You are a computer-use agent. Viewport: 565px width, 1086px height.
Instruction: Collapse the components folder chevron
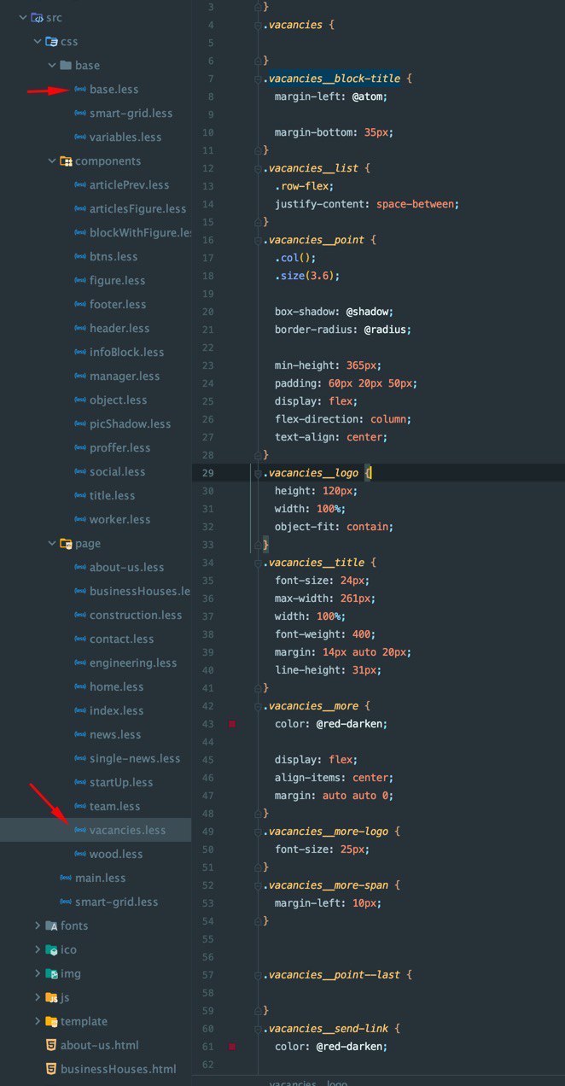click(51, 161)
